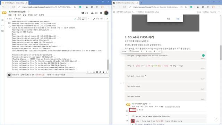Run the dpkg purge code cell in Colab
222x125 pixels.
tap(9, 75)
